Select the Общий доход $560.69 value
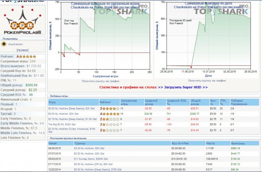The width and height of the screenshot is (262, 172). [31, 85]
